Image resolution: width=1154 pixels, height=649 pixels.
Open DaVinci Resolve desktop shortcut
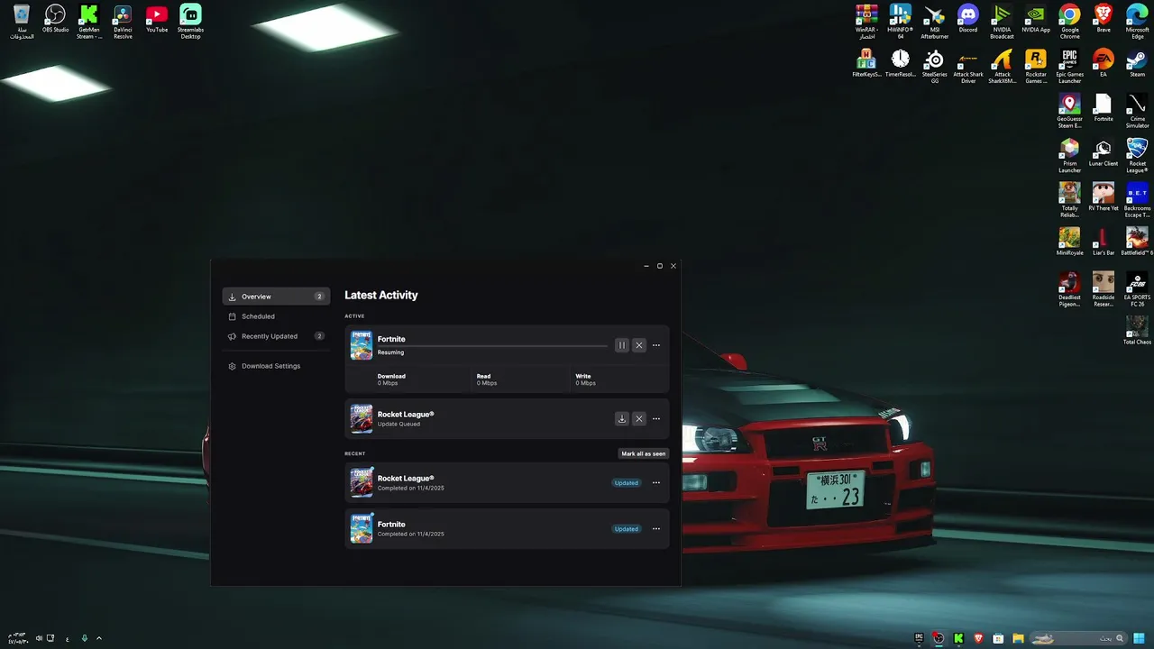coord(123,22)
